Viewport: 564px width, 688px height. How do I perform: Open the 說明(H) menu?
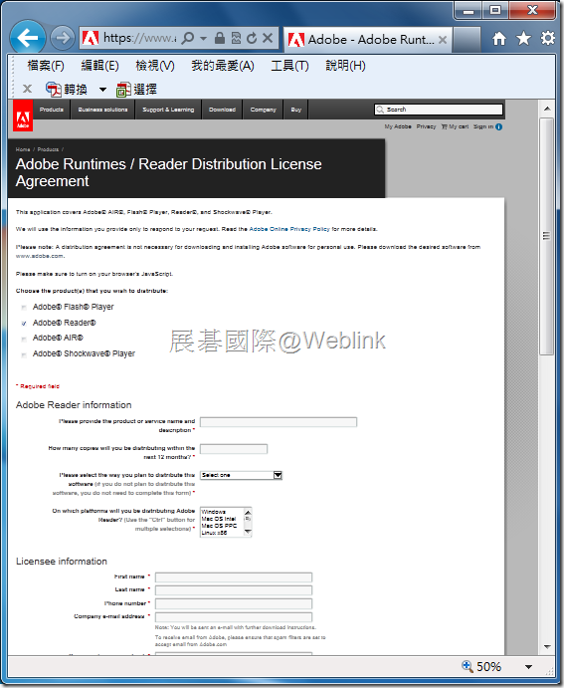pos(345,66)
